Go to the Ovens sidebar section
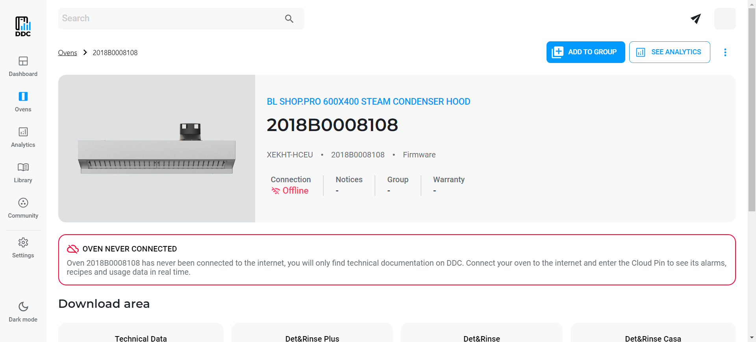The width and height of the screenshot is (756, 342). [23, 102]
